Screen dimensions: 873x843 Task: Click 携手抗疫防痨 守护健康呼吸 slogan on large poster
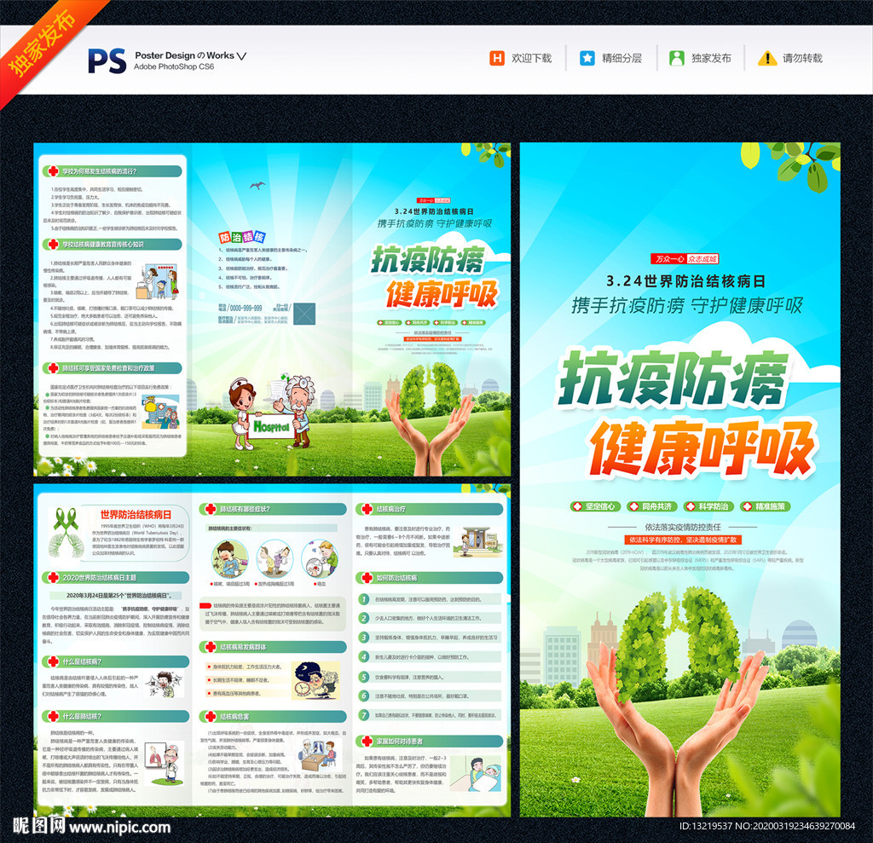(x=687, y=306)
